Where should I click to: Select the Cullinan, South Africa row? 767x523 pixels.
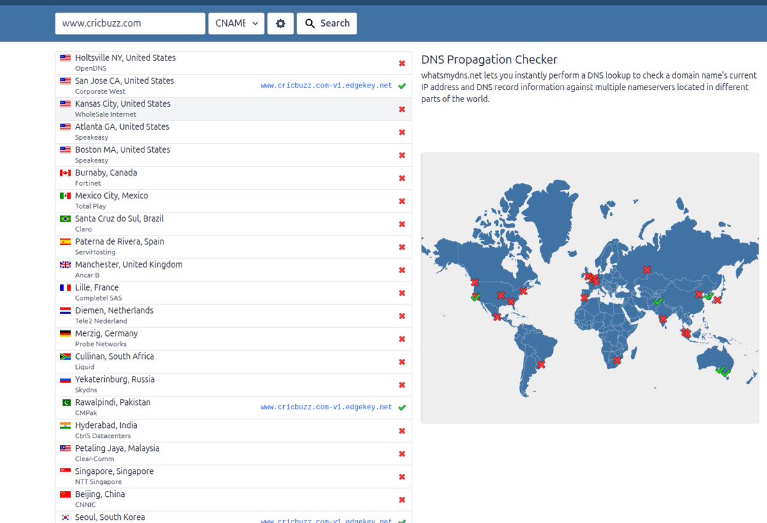[x=233, y=362]
